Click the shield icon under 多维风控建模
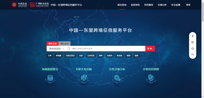The image size is (204, 98). pyautogui.click(x=151, y=79)
